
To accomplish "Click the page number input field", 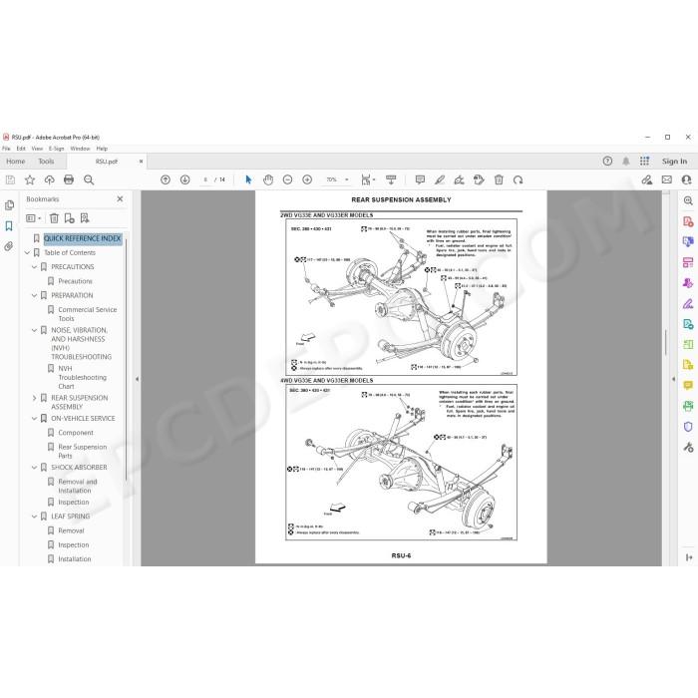I will (x=205, y=179).
